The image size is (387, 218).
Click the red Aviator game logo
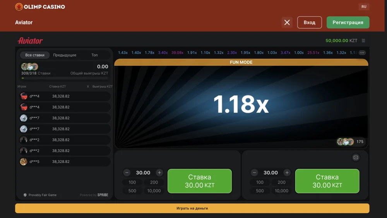tap(30, 41)
